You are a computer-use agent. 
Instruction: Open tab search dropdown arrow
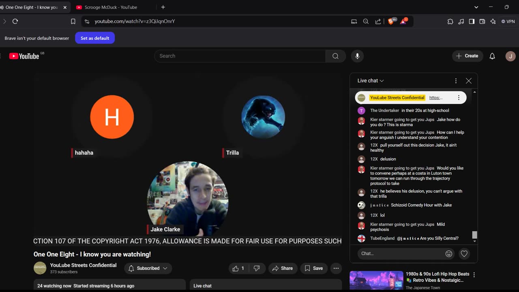click(x=476, y=7)
